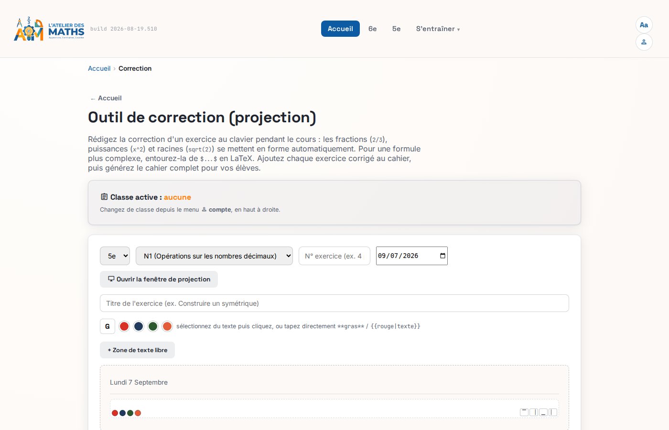Choose the small red dot in the text zone

(115, 413)
